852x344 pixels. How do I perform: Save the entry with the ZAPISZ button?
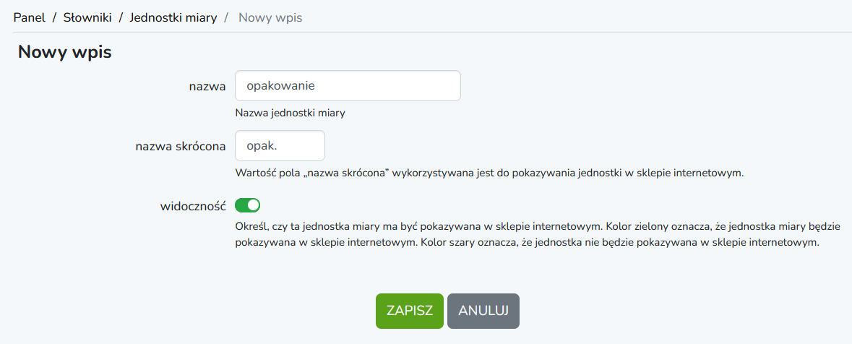pos(410,311)
